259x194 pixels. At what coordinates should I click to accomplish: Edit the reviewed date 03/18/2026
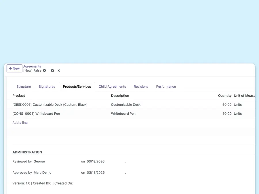pyautogui.click(x=96, y=161)
